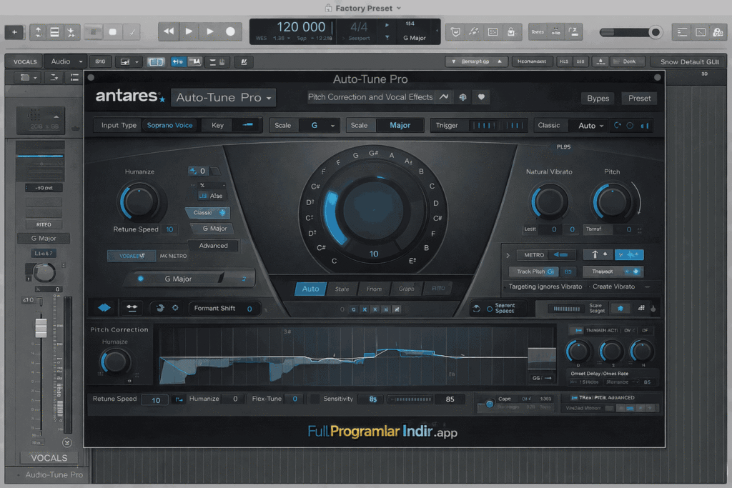Open the Auto-Tune Pro title dropdown
This screenshot has height=488, width=732.
(x=222, y=97)
